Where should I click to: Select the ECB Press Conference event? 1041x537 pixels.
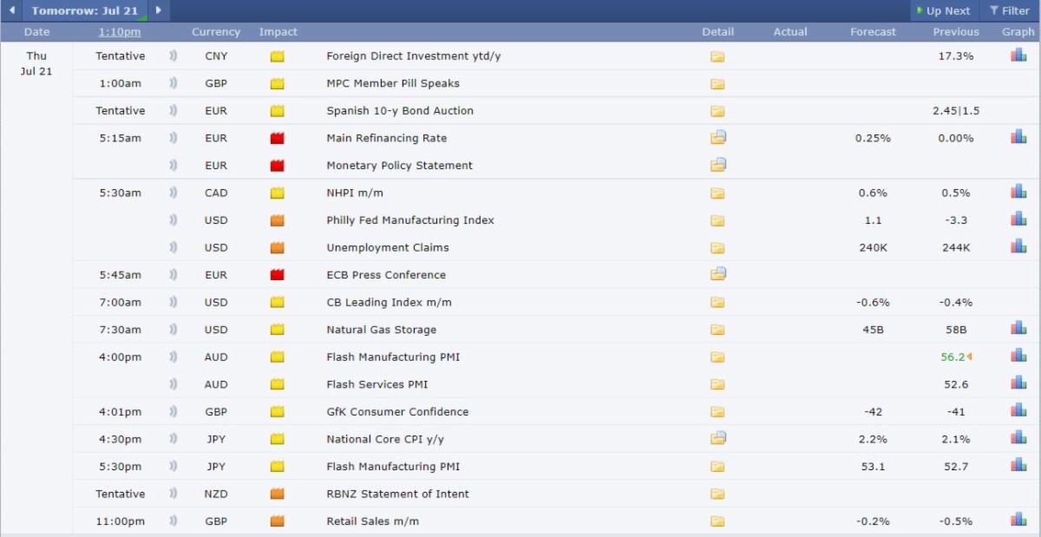click(x=386, y=275)
